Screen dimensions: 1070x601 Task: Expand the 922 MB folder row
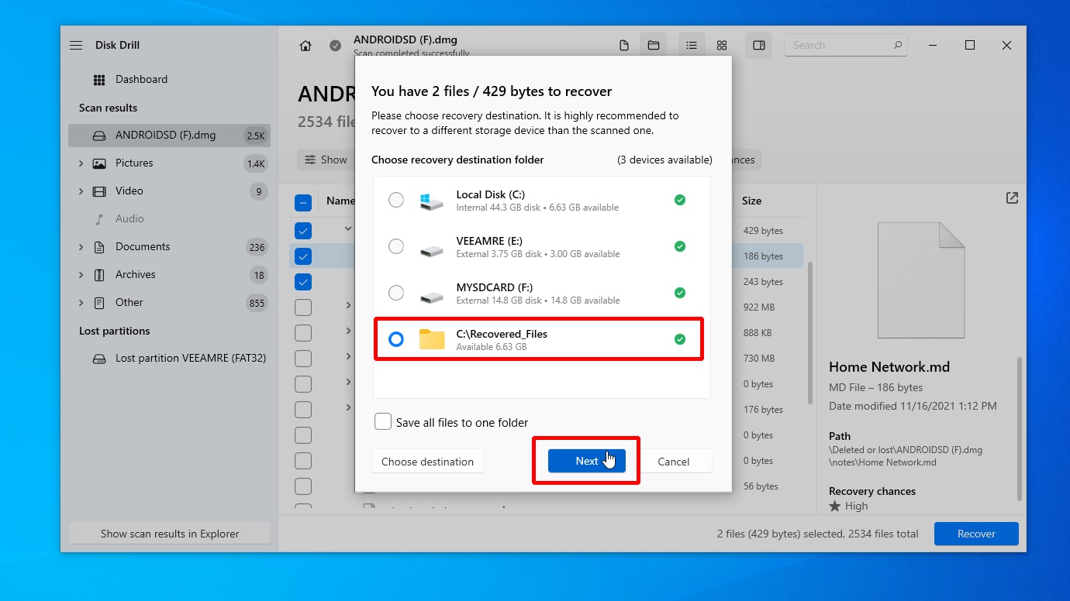coord(348,305)
